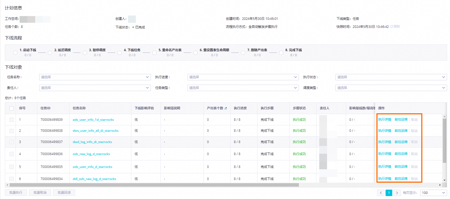Screen dimensions: 450x199
Task: Sort by the 产出表个数 sort icon
Action: click(x=226, y=108)
